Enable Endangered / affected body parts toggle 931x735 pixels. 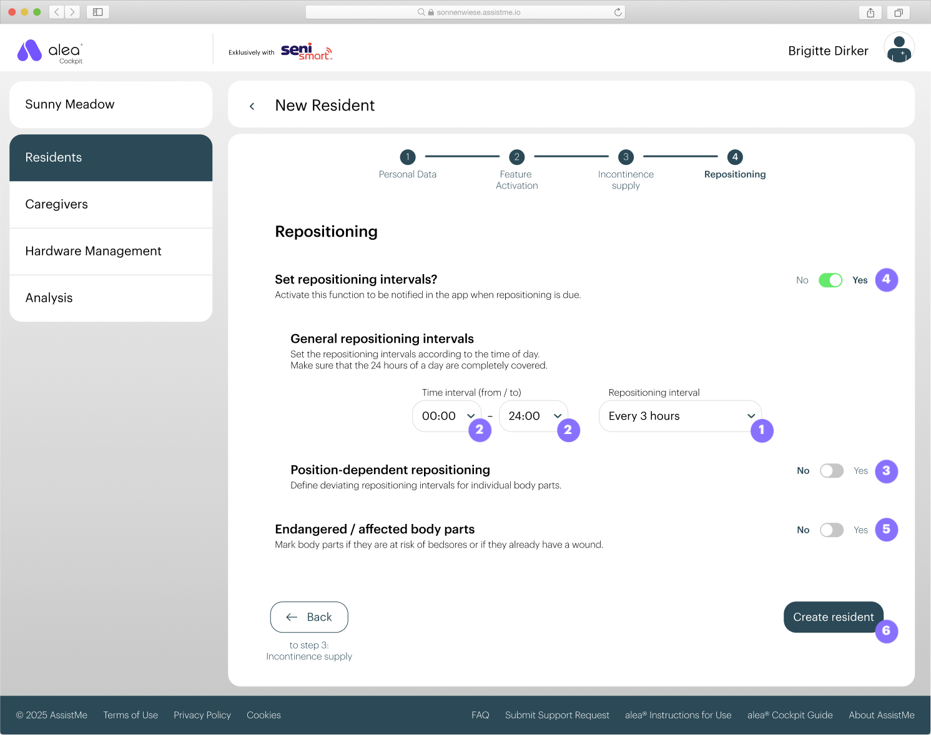coord(831,530)
